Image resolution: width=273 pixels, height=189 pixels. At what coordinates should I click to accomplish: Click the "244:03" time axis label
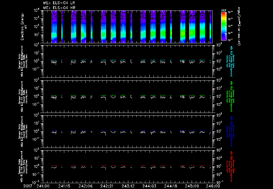[x=149, y=186]
